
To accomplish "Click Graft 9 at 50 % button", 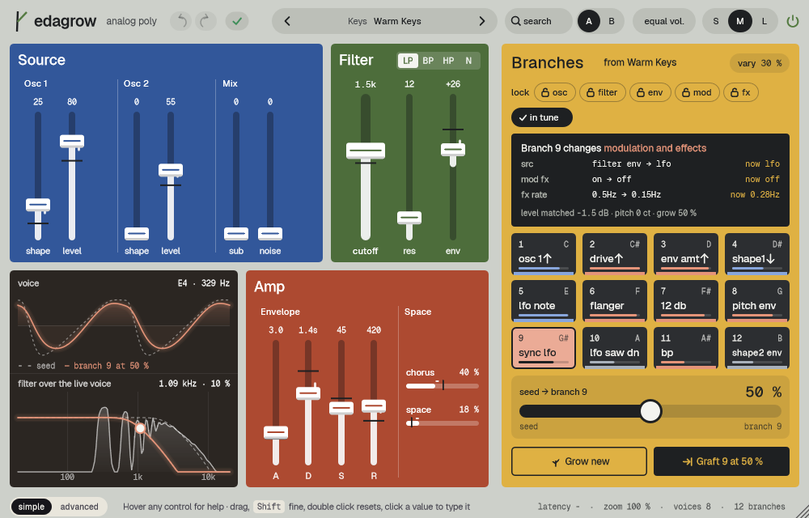I will 722,461.
